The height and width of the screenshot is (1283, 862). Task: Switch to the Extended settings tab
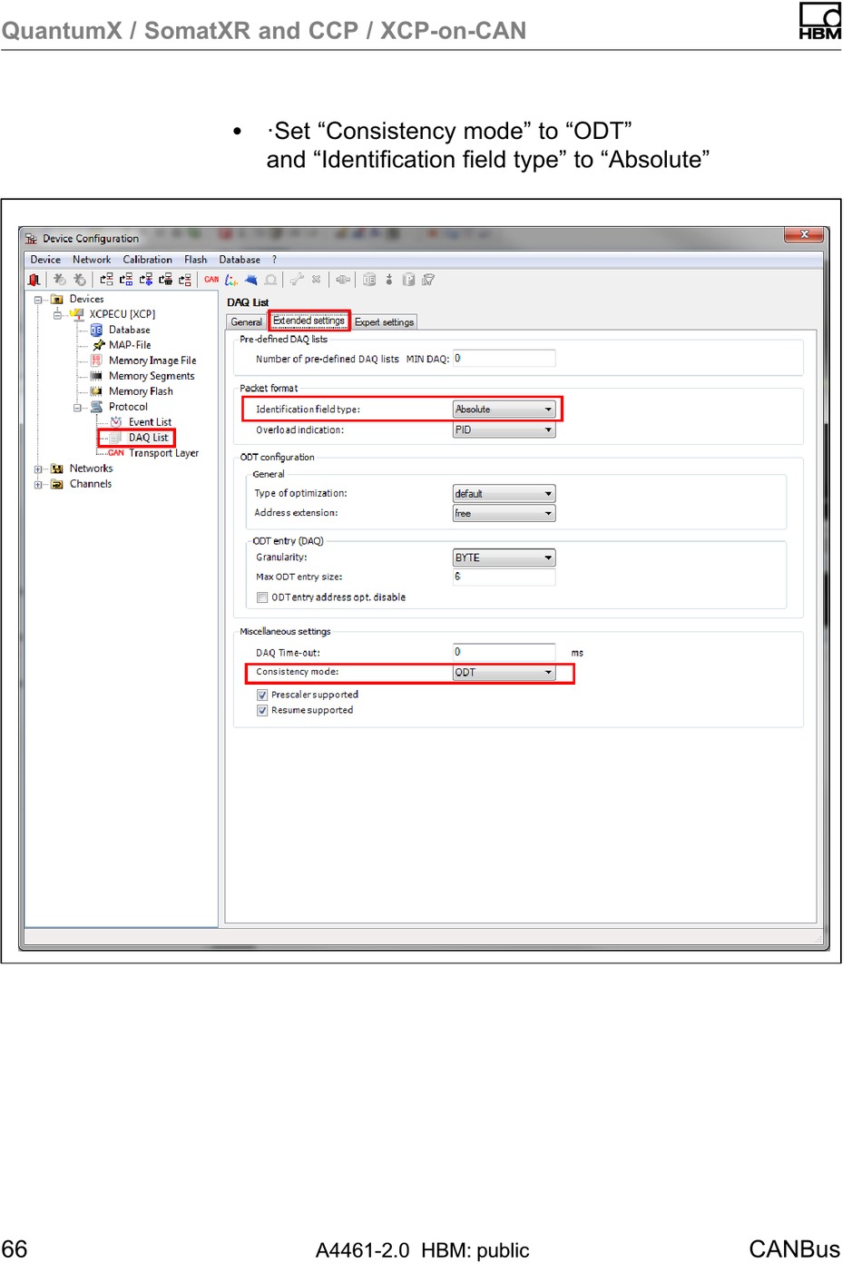pos(309,321)
